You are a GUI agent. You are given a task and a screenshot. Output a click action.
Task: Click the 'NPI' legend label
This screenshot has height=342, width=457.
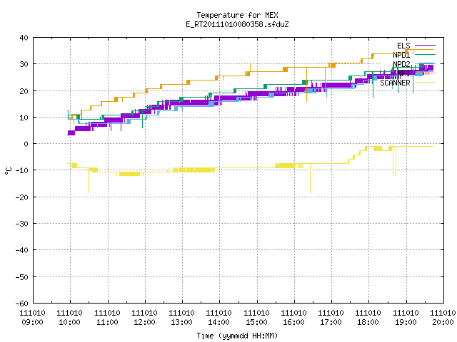(x=403, y=73)
